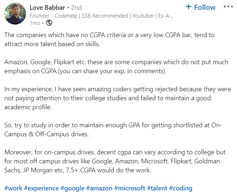Open the three-dots post options menu

(x=228, y=7)
